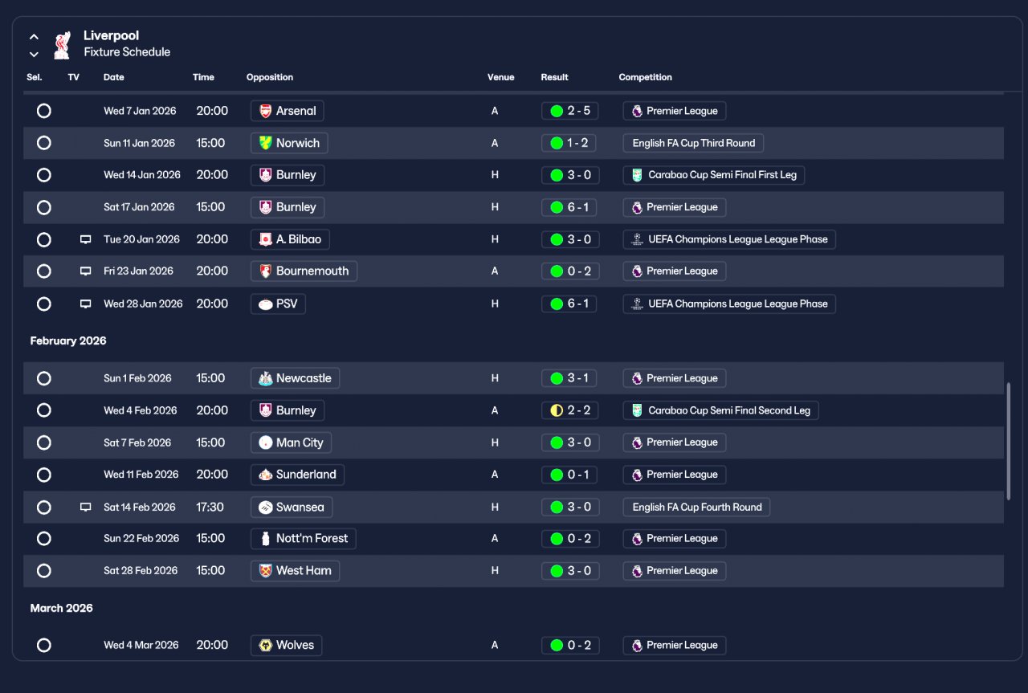The width and height of the screenshot is (1028, 693).
Task: Click date Sun 22 Feb 2026
Action: [141, 539]
